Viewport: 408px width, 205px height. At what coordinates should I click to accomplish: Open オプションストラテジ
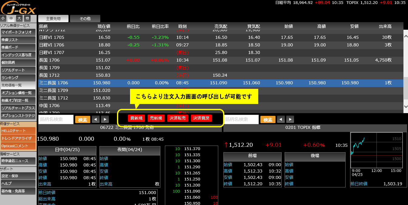pos(18,116)
